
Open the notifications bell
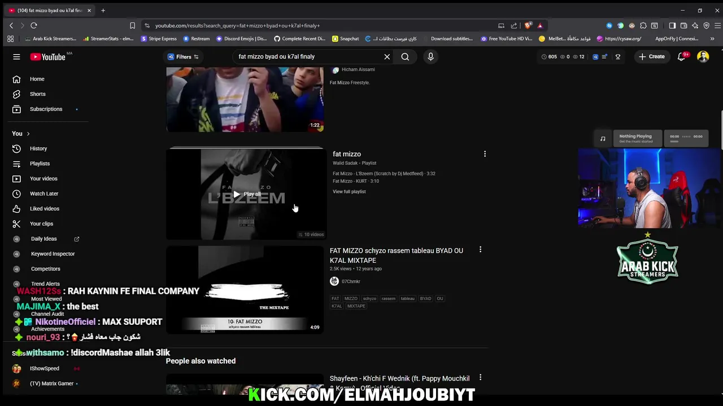[682, 56]
